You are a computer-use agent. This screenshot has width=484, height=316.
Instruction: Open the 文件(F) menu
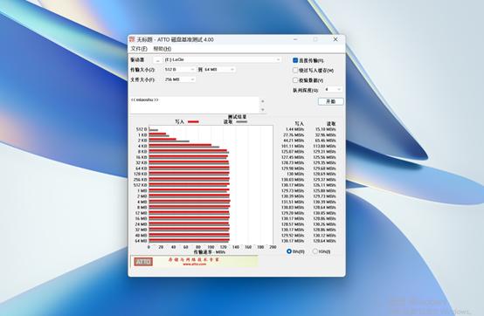[x=139, y=49]
